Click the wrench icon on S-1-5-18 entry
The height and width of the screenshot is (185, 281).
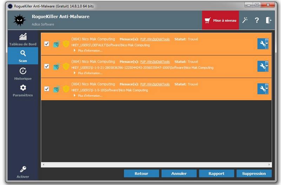262,89
